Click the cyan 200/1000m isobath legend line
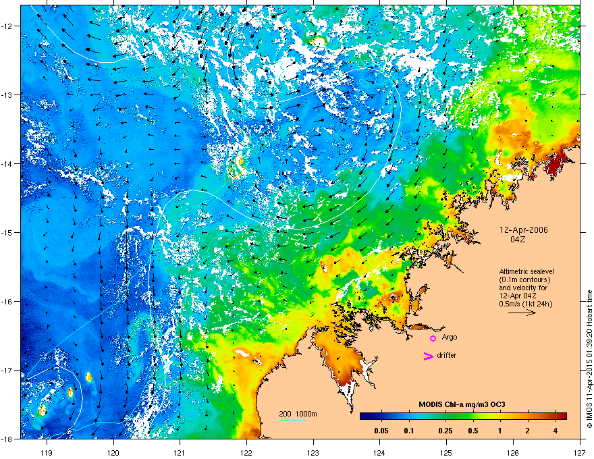This screenshot has width=594, height=459. click(x=293, y=421)
